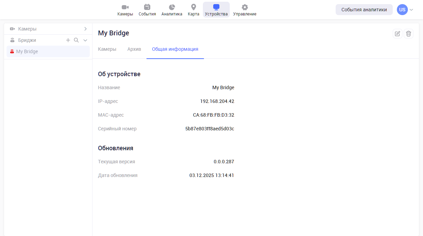Open the user account dropdown arrow
Screen dimensions: 423x236
point(411,10)
